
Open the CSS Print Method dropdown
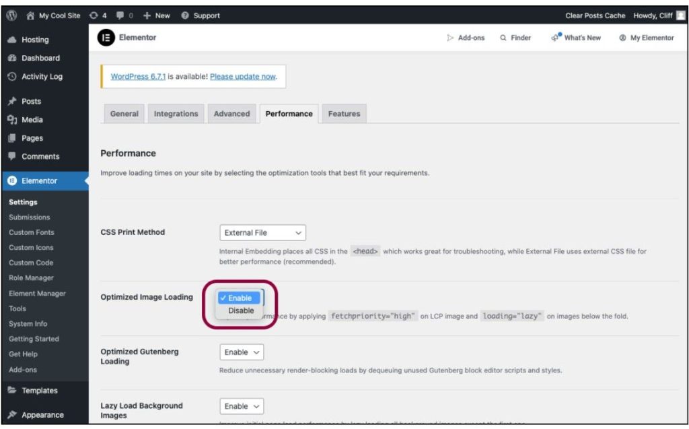coord(262,233)
